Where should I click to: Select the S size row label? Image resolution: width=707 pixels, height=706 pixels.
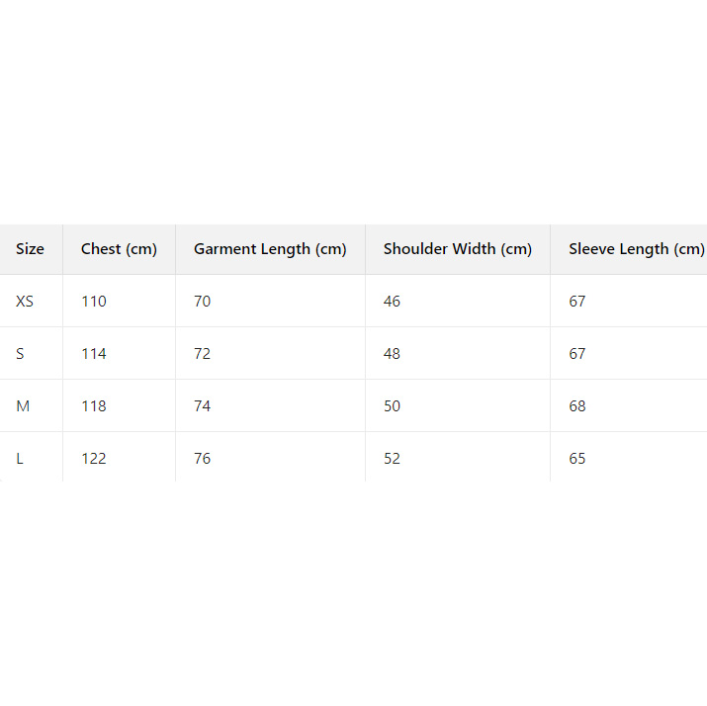click(20, 353)
